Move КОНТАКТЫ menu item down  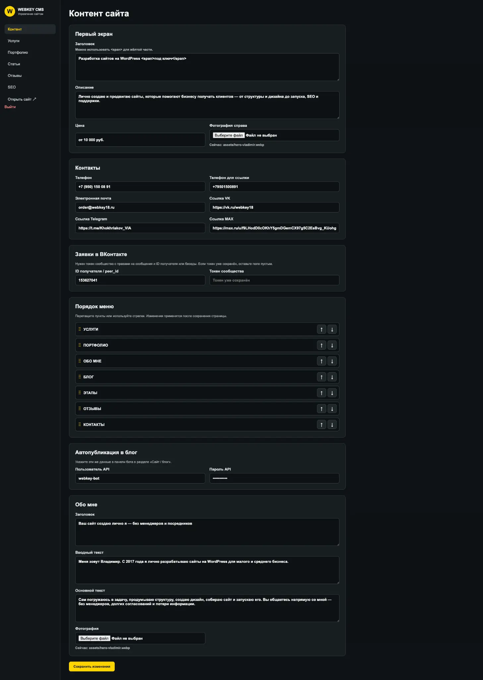[x=332, y=425]
